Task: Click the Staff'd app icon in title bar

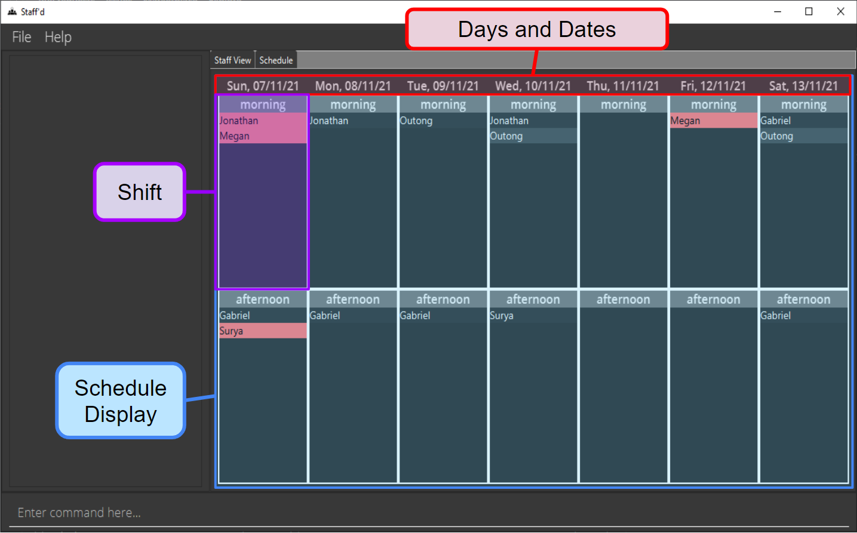Action: click(x=12, y=11)
